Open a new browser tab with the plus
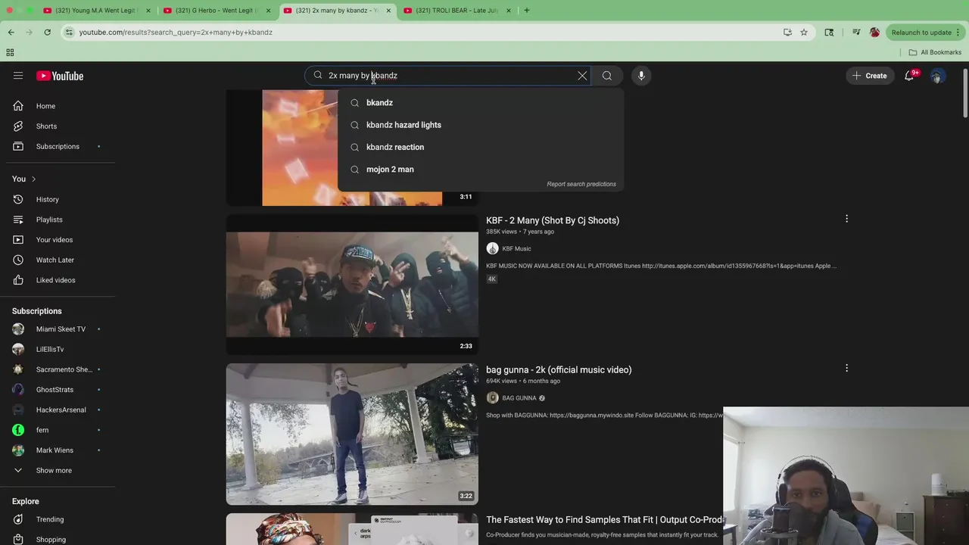The width and height of the screenshot is (969, 545). coord(527,11)
